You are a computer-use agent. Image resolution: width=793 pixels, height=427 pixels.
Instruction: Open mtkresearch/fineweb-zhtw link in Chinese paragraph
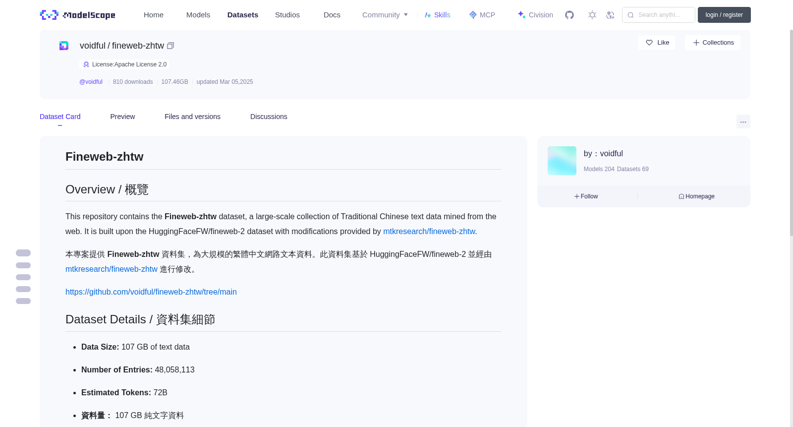[112, 269]
